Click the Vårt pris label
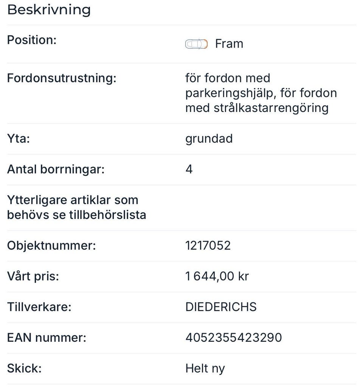This screenshot has height=392, width=363. [x=33, y=276]
